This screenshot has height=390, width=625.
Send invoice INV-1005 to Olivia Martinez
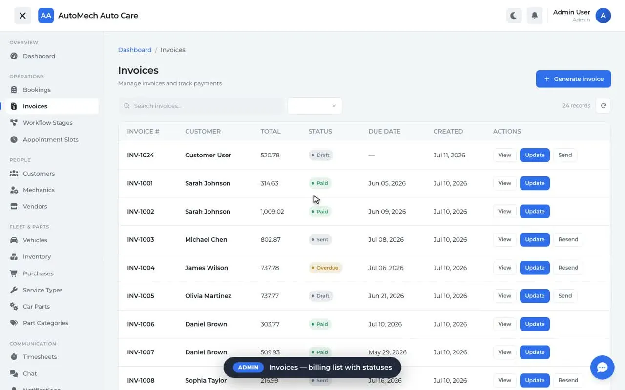coord(565,296)
